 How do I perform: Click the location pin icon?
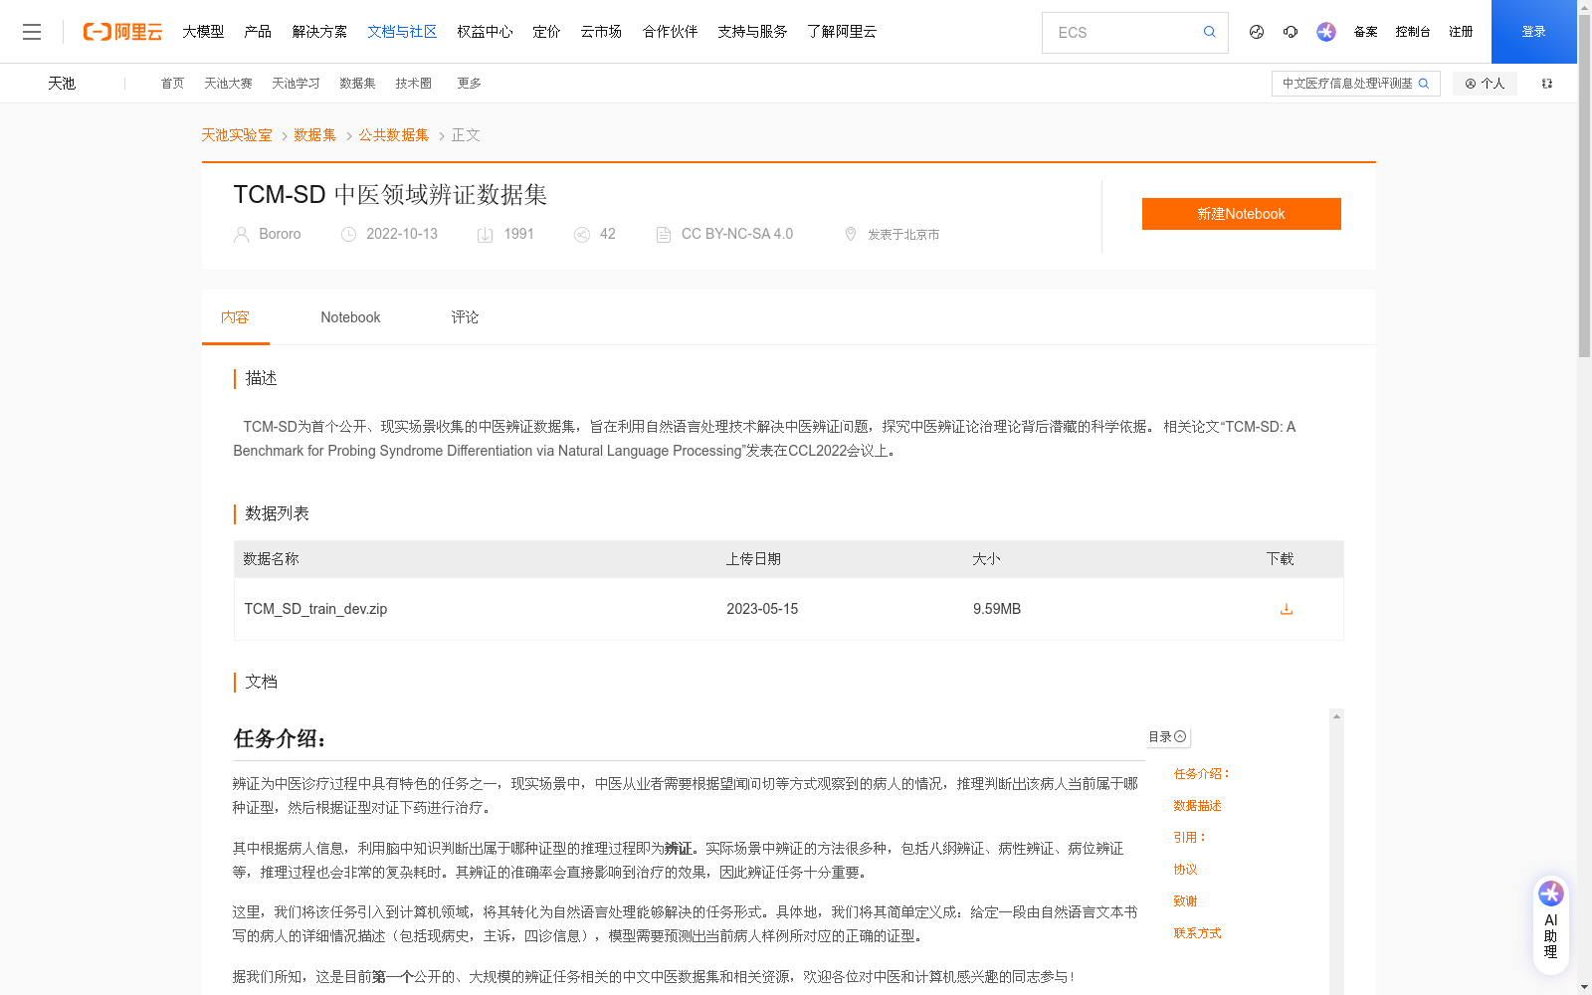851,234
